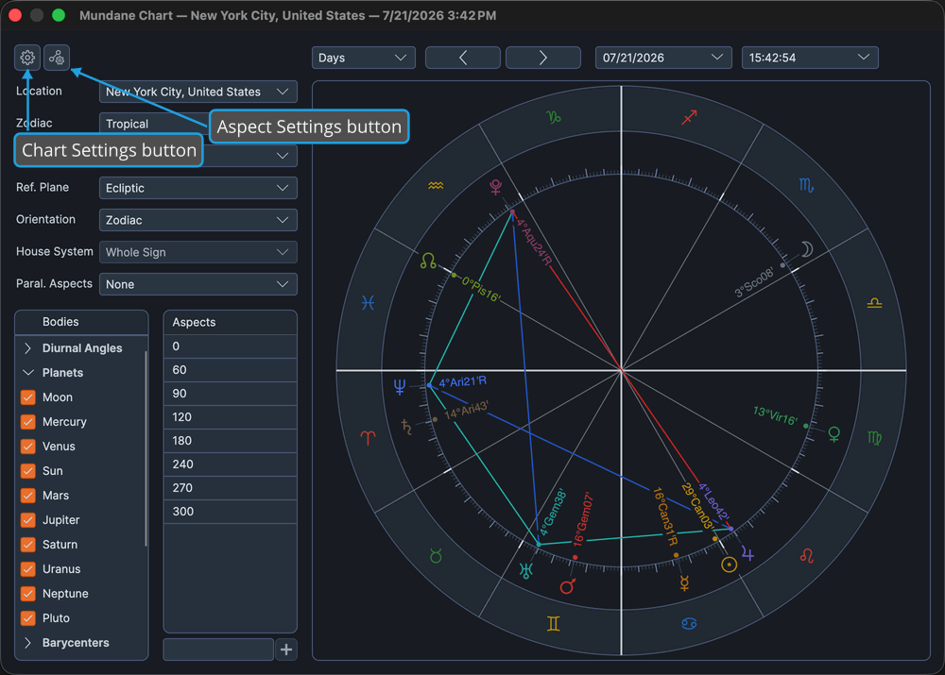Expand the Diurnal Angles group

click(27, 348)
